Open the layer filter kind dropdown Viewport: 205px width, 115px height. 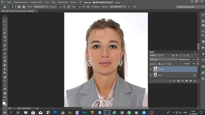coord(157,55)
